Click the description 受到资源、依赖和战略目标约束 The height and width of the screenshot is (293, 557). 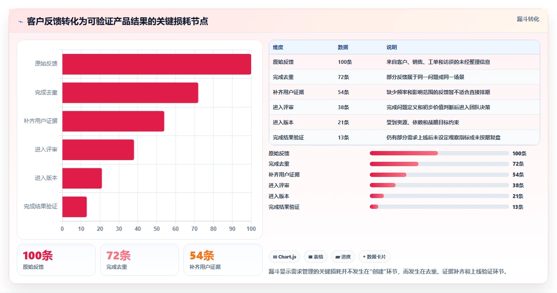point(423,123)
